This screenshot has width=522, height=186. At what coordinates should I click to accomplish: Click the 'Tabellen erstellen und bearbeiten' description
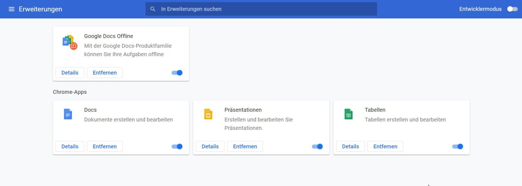[x=405, y=120]
